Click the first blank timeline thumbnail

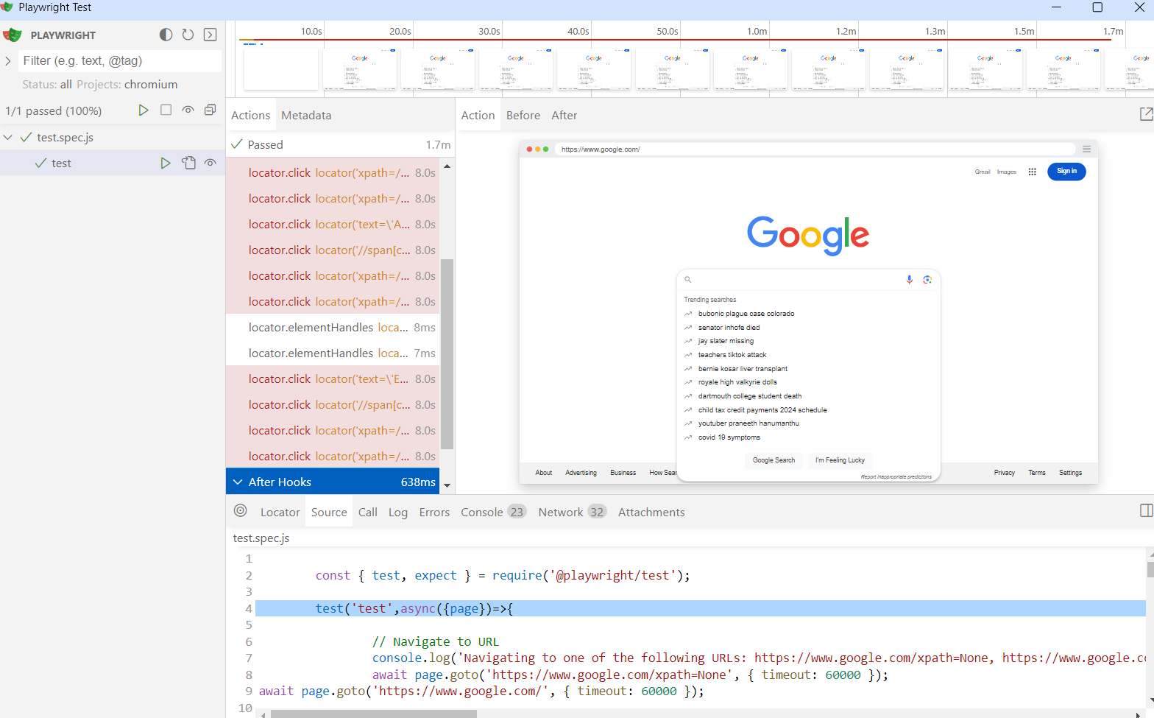pyautogui.click(x=281, y=70)
